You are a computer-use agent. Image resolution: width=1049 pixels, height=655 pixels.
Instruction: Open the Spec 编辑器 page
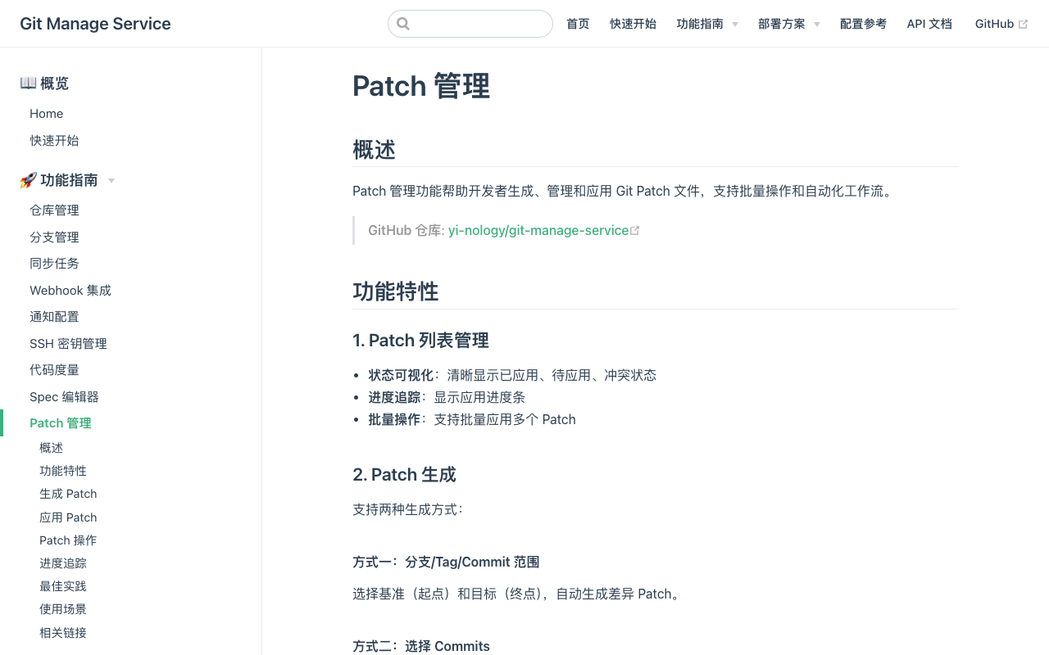pos(63,396)
